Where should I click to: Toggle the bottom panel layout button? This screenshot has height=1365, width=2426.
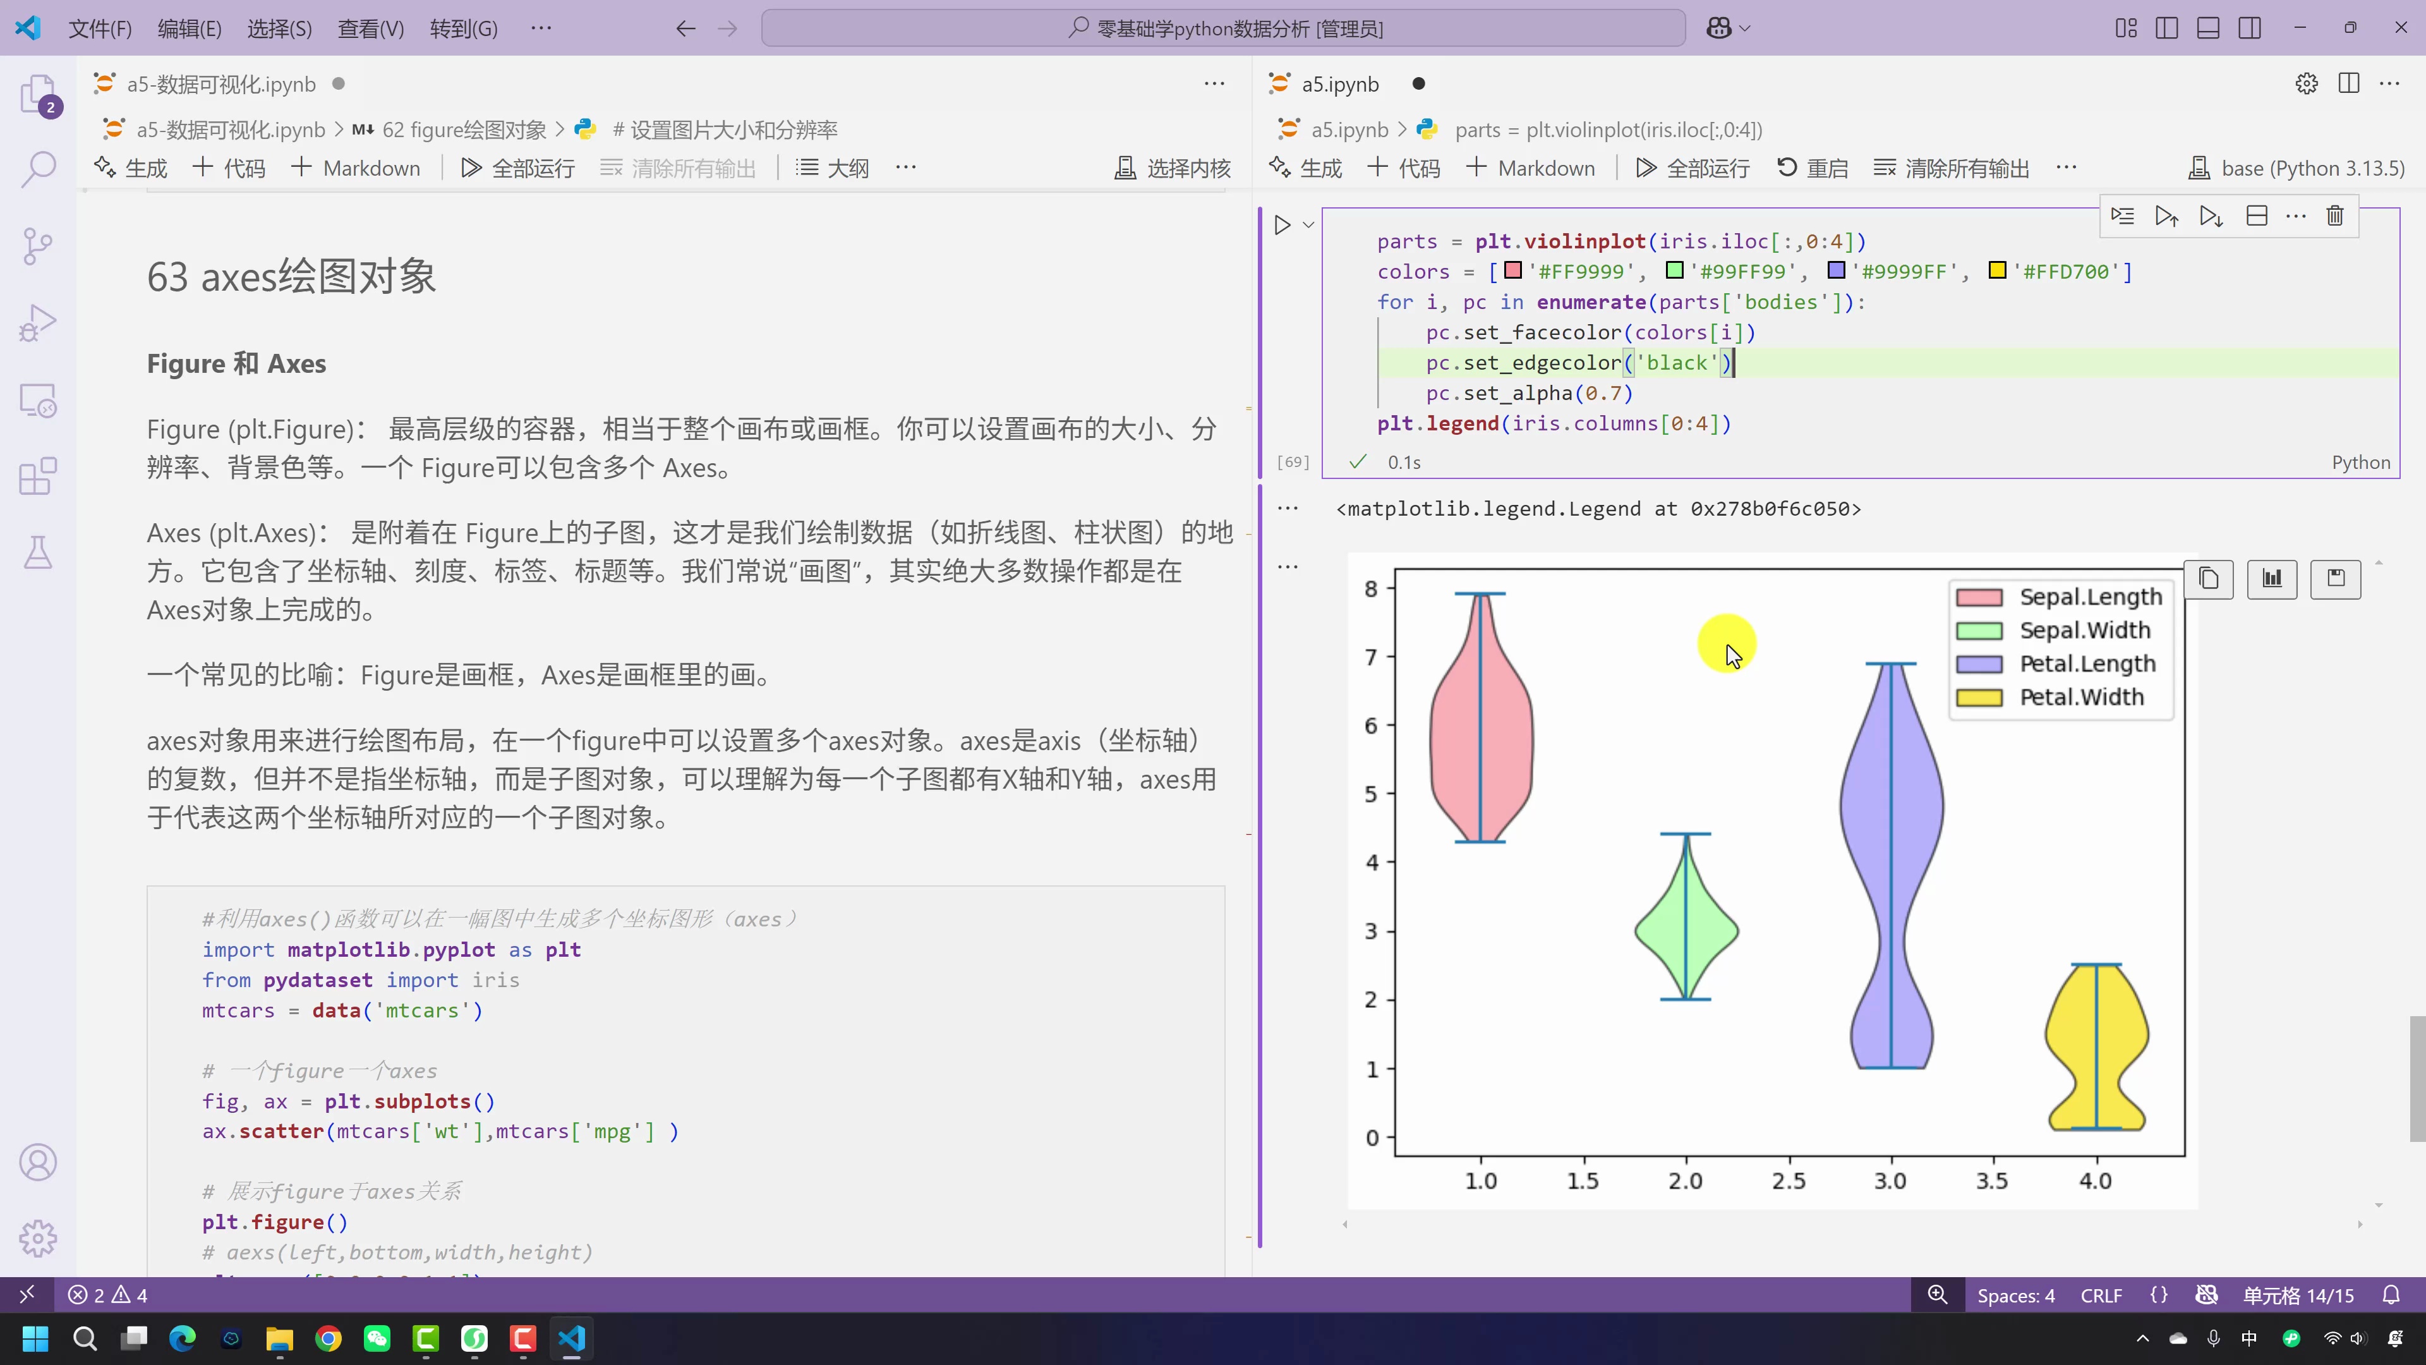(2209, 28)
